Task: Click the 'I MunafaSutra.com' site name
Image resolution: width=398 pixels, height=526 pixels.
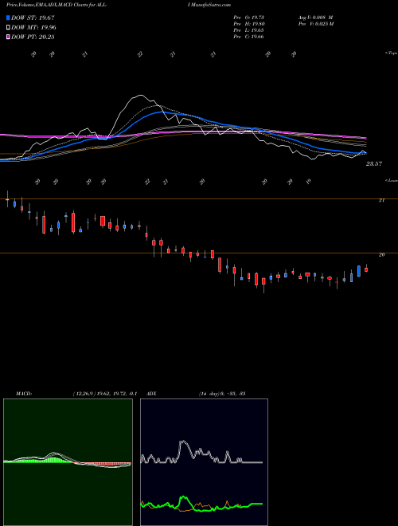Action: pos(210,5)
